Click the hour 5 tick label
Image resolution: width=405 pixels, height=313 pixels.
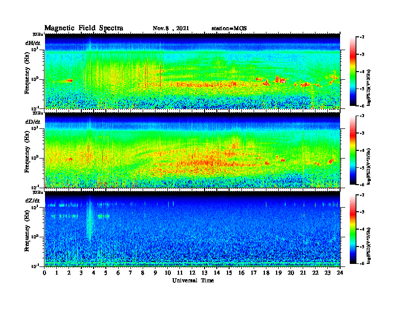pos(106,273)
